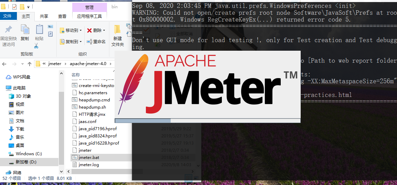
Task: Select 新加卷 (D:) drive in the sidebar
Action: pyautogui.click(x=23, y=162)
